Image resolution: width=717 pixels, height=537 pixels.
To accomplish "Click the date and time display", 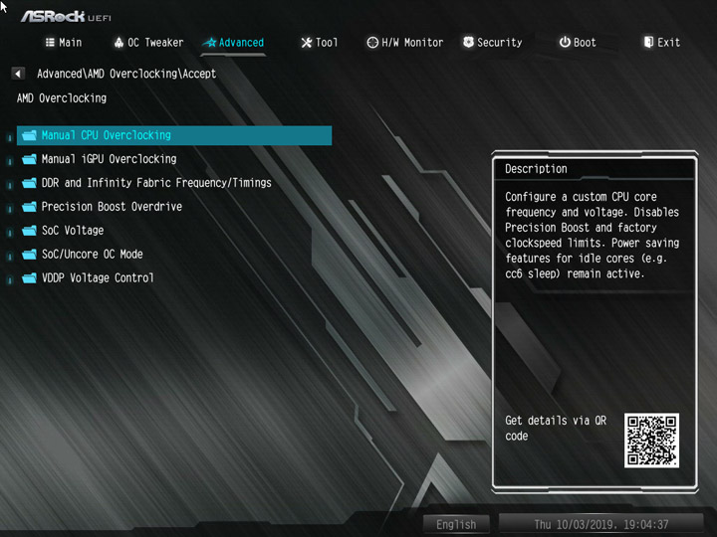I will coord(600,524).
